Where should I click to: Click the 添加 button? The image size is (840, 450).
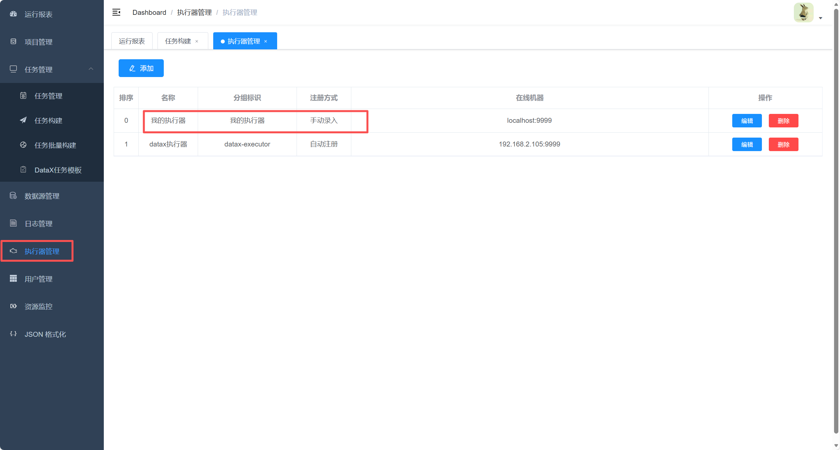click(x=141, y=68)
